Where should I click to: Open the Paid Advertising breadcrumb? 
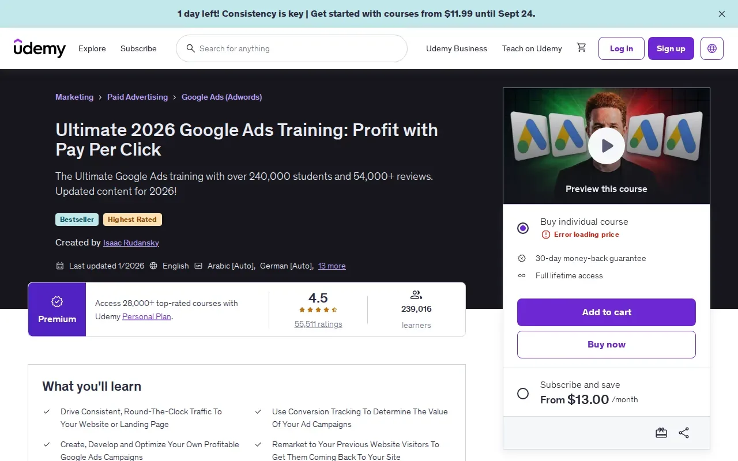pyautogui.click(x=137, y=97)
